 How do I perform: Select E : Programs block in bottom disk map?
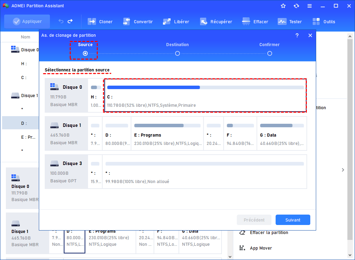point(111,241)
